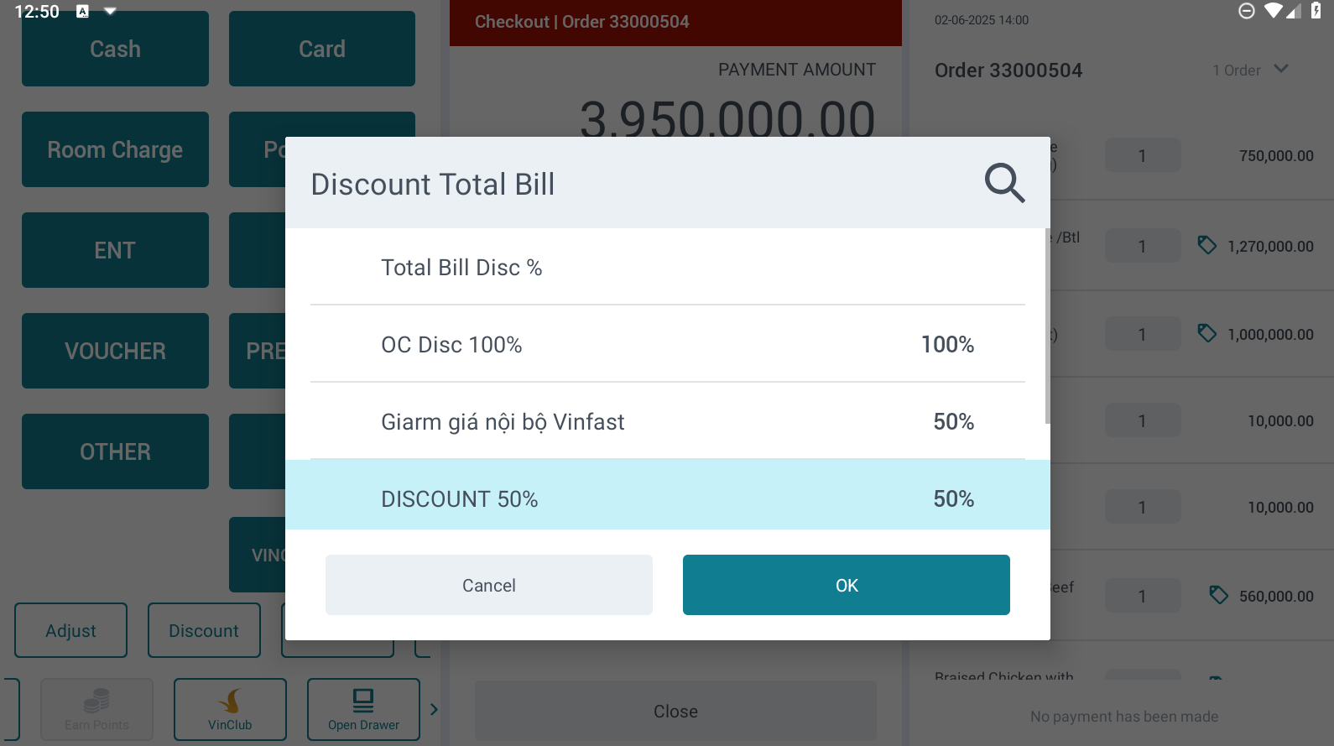Click the Earn Points coins icon
1334x746 pixels.
pyautogui.click(x=96, y=701)
